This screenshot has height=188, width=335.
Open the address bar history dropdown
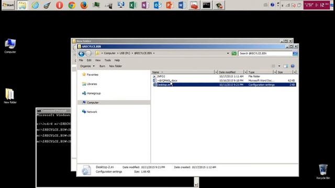(228, 53)
